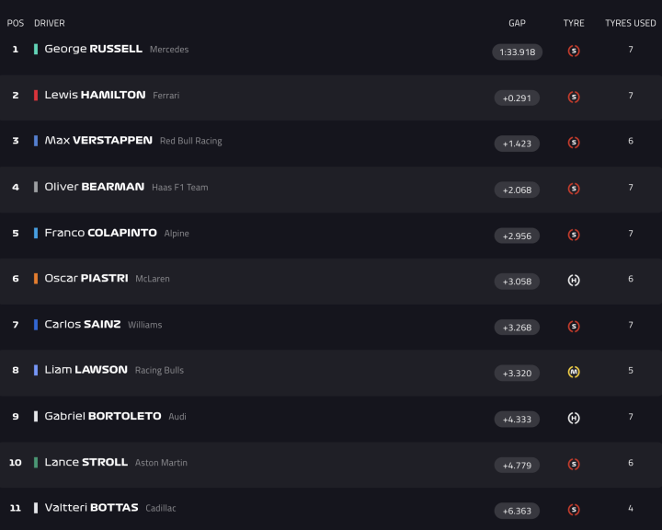The image size is (662, 530).
Task: Click George Russell's soft tyre icon
Action: (x=574, y=52)
